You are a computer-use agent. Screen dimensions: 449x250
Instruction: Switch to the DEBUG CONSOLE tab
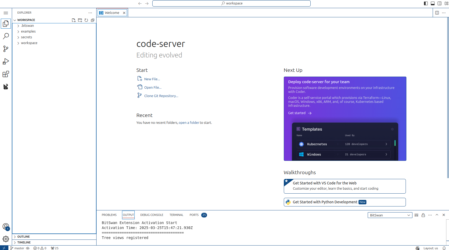pos(152,215)
